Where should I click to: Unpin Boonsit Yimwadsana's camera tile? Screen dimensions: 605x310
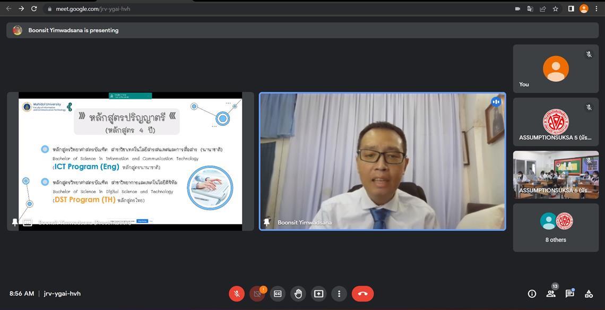[266, 222]
